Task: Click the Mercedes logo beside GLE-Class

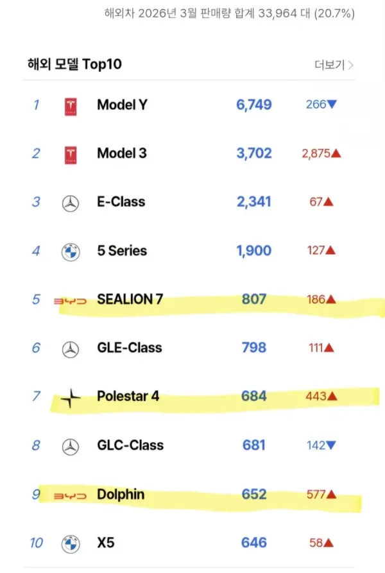Action: [71, 349]
